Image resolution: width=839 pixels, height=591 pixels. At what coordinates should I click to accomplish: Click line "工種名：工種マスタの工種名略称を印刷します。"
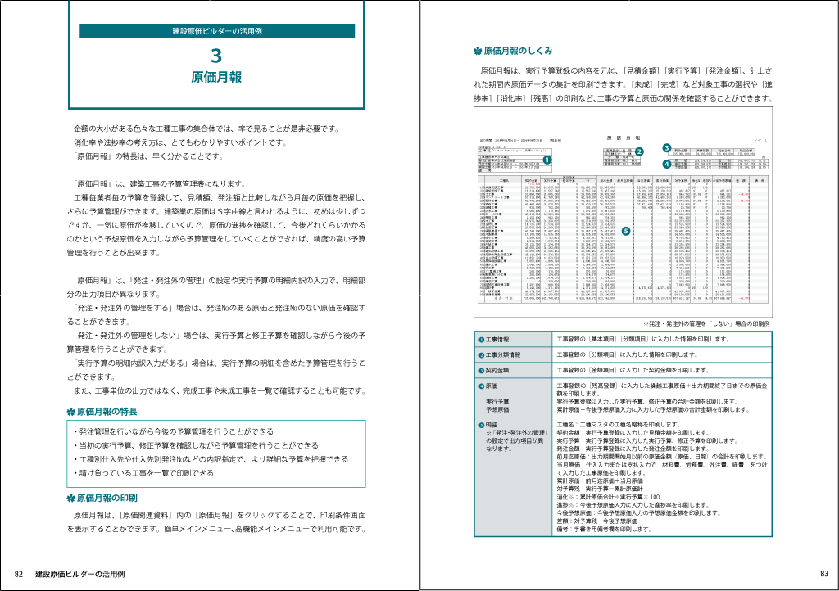(618, 425)
